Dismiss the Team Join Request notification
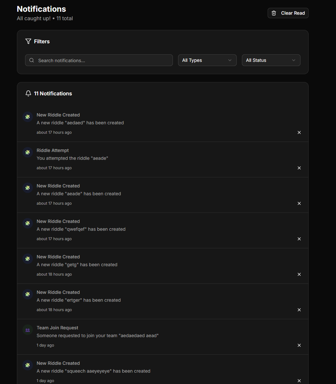 [x=299, y=345]
